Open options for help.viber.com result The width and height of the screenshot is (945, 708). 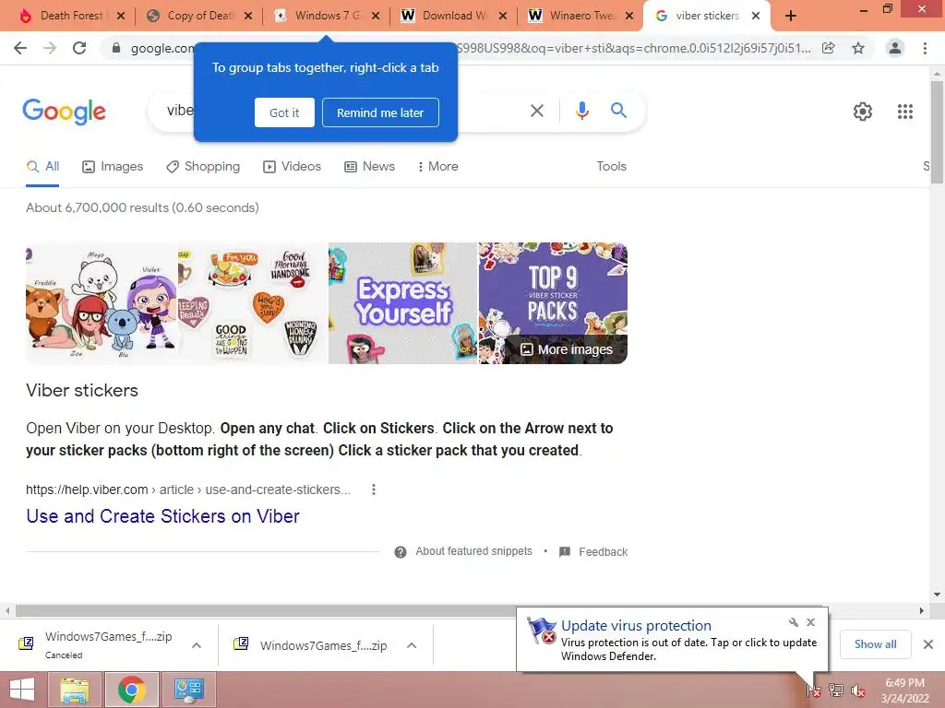coord(374,490)
